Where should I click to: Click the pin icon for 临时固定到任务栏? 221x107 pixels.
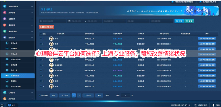[200, 2]
